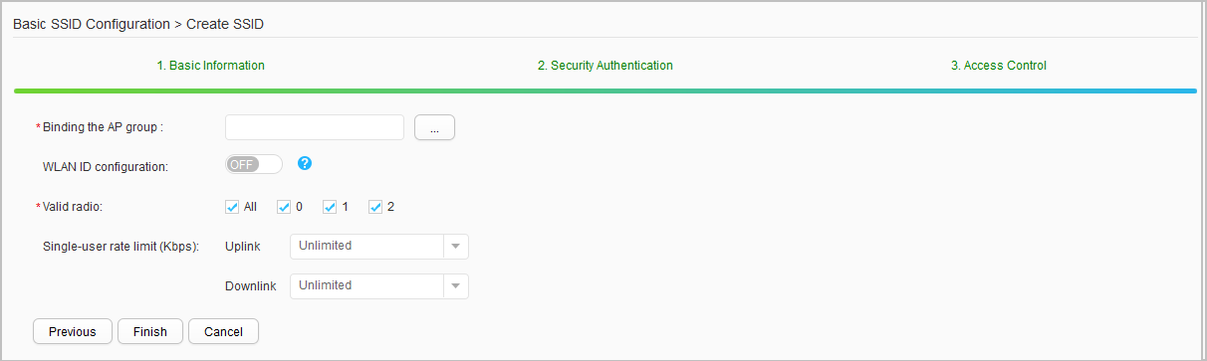
Task: Uncheck the radio 2 checkbox
Action: point(375,207)
